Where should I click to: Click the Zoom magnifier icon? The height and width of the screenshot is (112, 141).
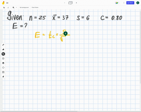(14, 8)
